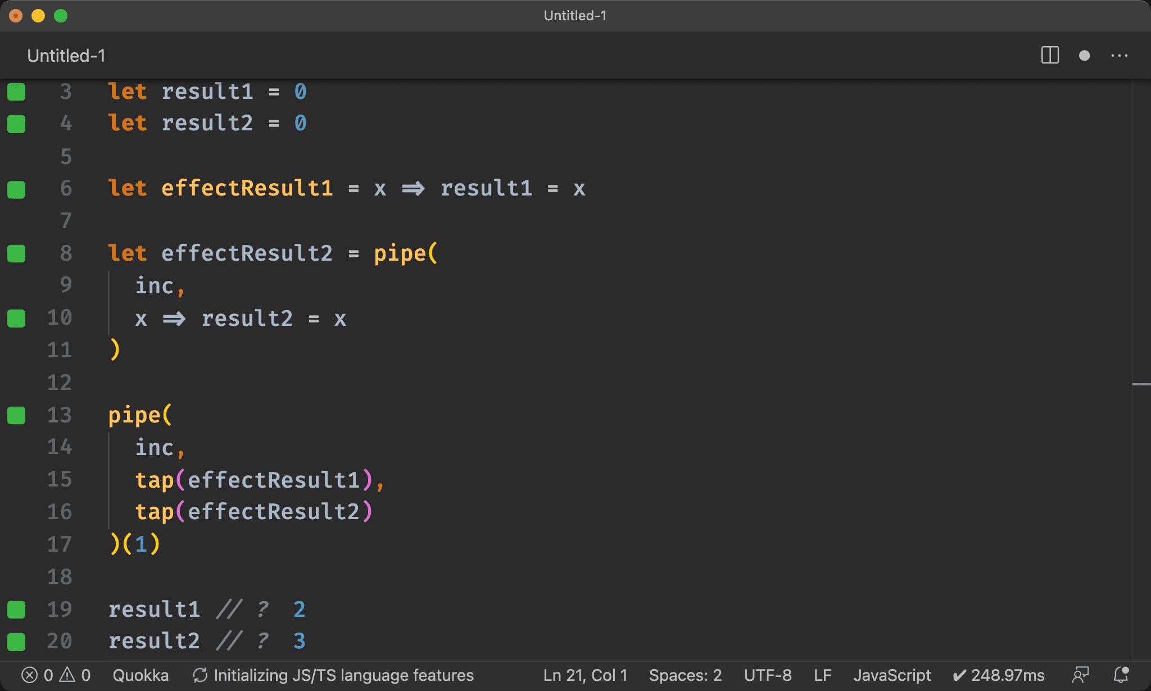Image resolution: width=1151 pixels, height=691 pixels.
Task: Click Quokka output value 3 on line 20
Action: [300, 641]
